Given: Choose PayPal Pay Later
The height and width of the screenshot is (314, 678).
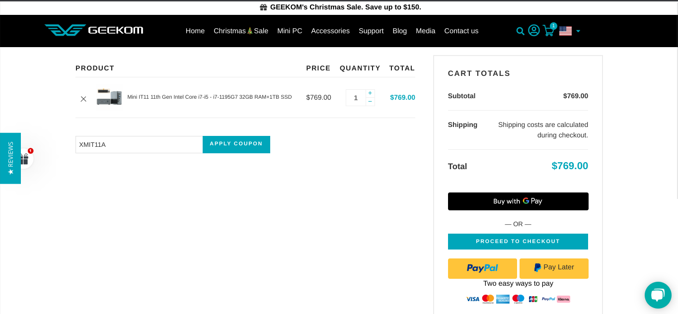Looking at the screenshot, I should click(x=554, y=268).
